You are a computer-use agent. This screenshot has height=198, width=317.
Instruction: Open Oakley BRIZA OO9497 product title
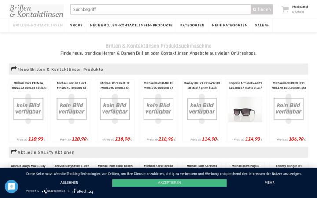tap(202, 85)
